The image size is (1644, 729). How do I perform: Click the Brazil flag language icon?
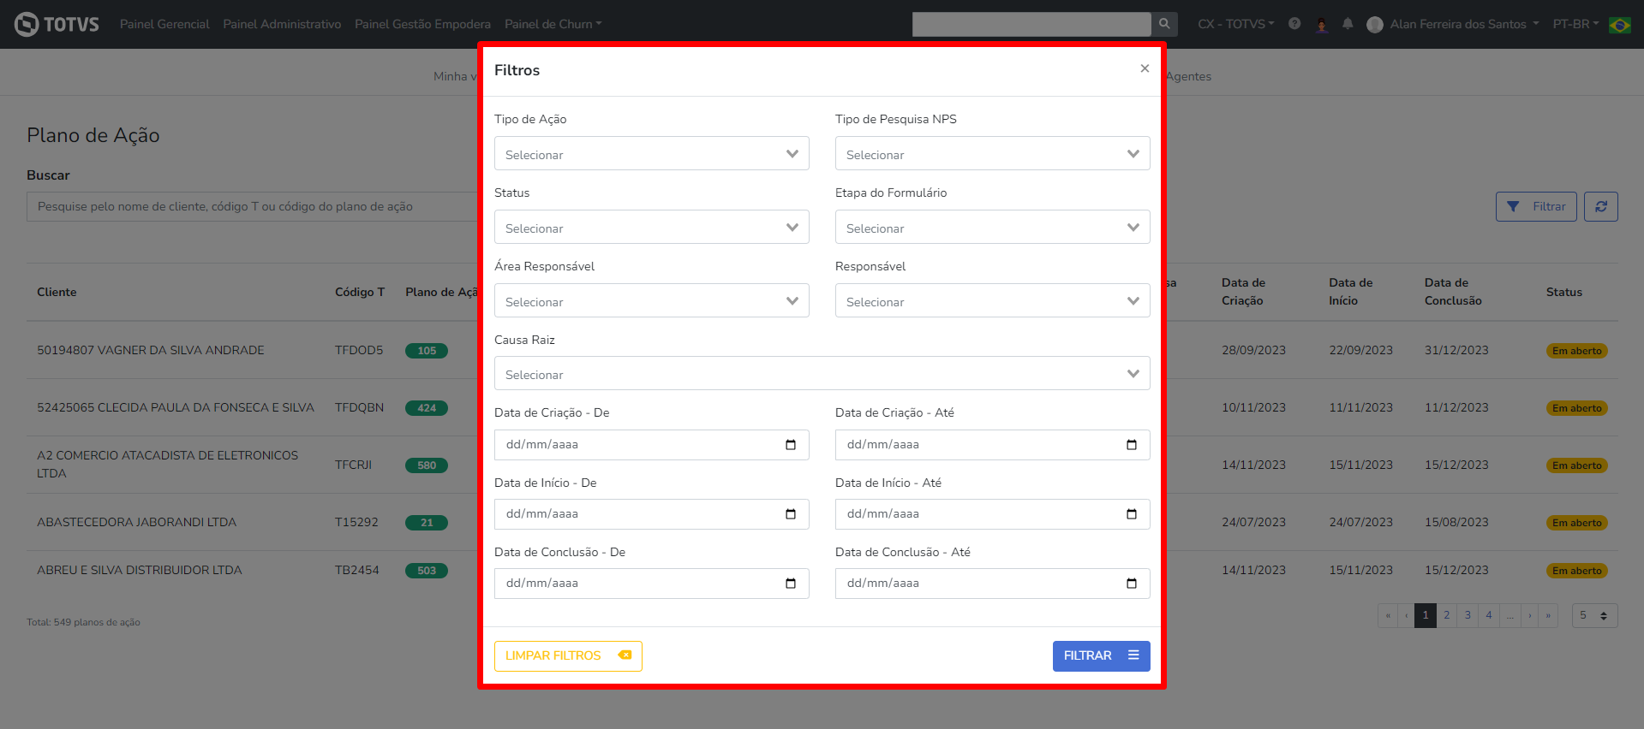pyautogui.click(x=1619, y=25)
